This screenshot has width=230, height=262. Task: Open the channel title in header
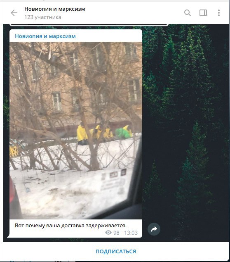(x=55, y=9)
